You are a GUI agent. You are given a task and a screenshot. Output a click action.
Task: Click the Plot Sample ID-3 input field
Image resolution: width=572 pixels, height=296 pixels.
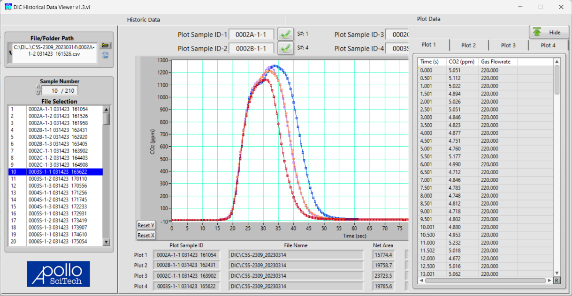[x=397, y=35]
